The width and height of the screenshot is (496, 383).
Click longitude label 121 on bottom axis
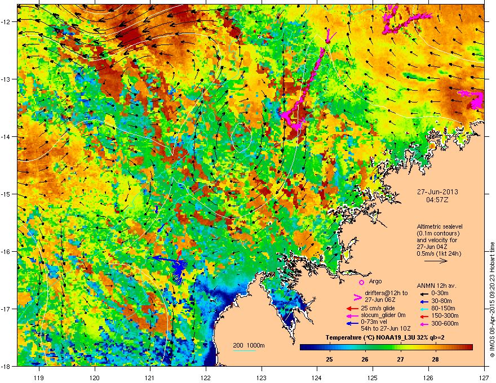pyautogui.click(x=150, y=377)
